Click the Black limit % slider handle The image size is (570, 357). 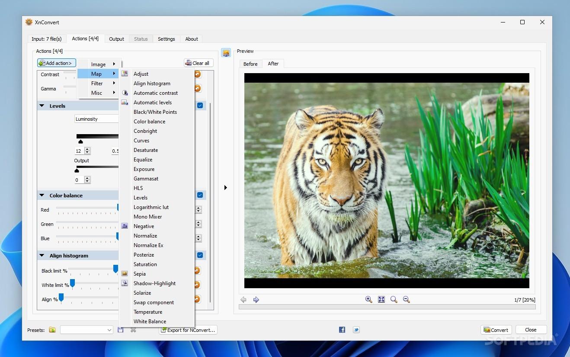pos(115,269)
